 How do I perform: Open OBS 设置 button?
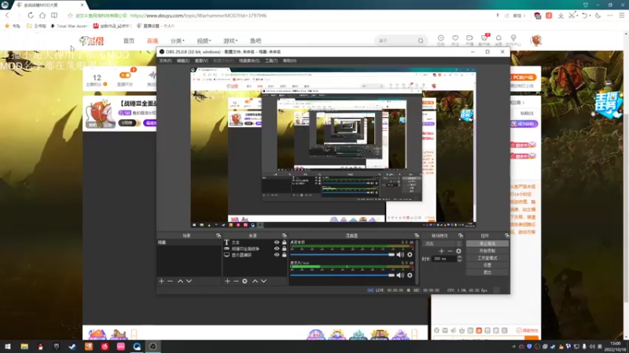(x=487, y=265)
